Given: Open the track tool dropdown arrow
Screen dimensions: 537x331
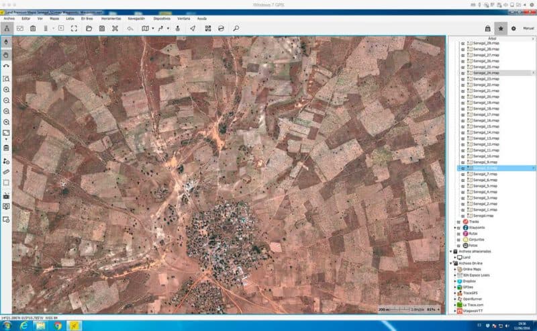Looking at the screenshot, I should tap(168, 28).
